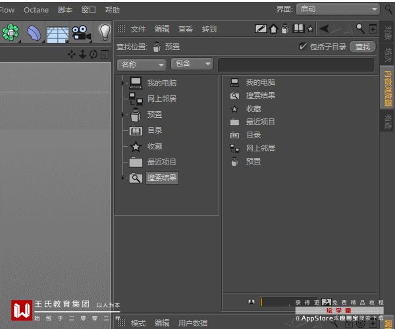395x329 pixels.
Task: Click the viewport move camera icon
Action: (x=72, y=54)
